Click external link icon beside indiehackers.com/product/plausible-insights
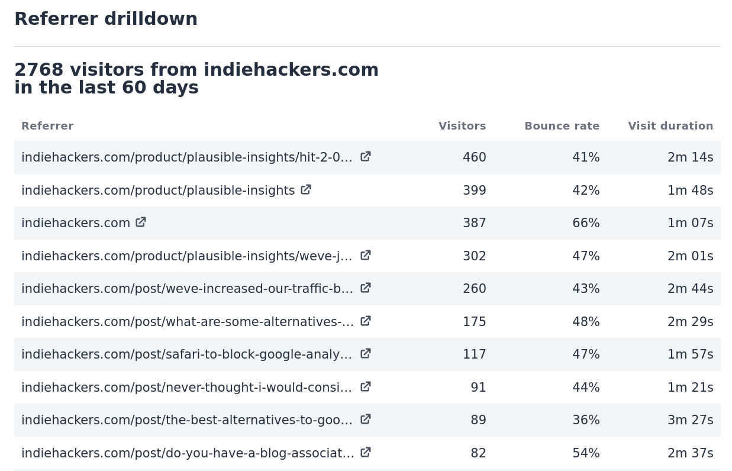The height and width of the screenshot is (471, 732). click(x=306, y=189)
